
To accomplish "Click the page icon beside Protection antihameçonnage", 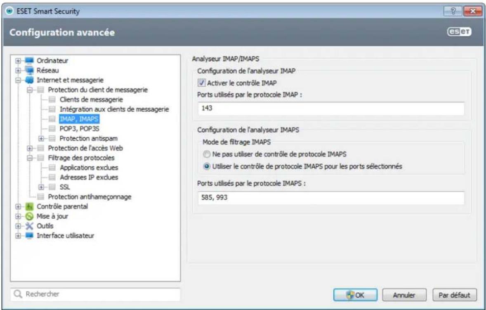I will (40, 197).
